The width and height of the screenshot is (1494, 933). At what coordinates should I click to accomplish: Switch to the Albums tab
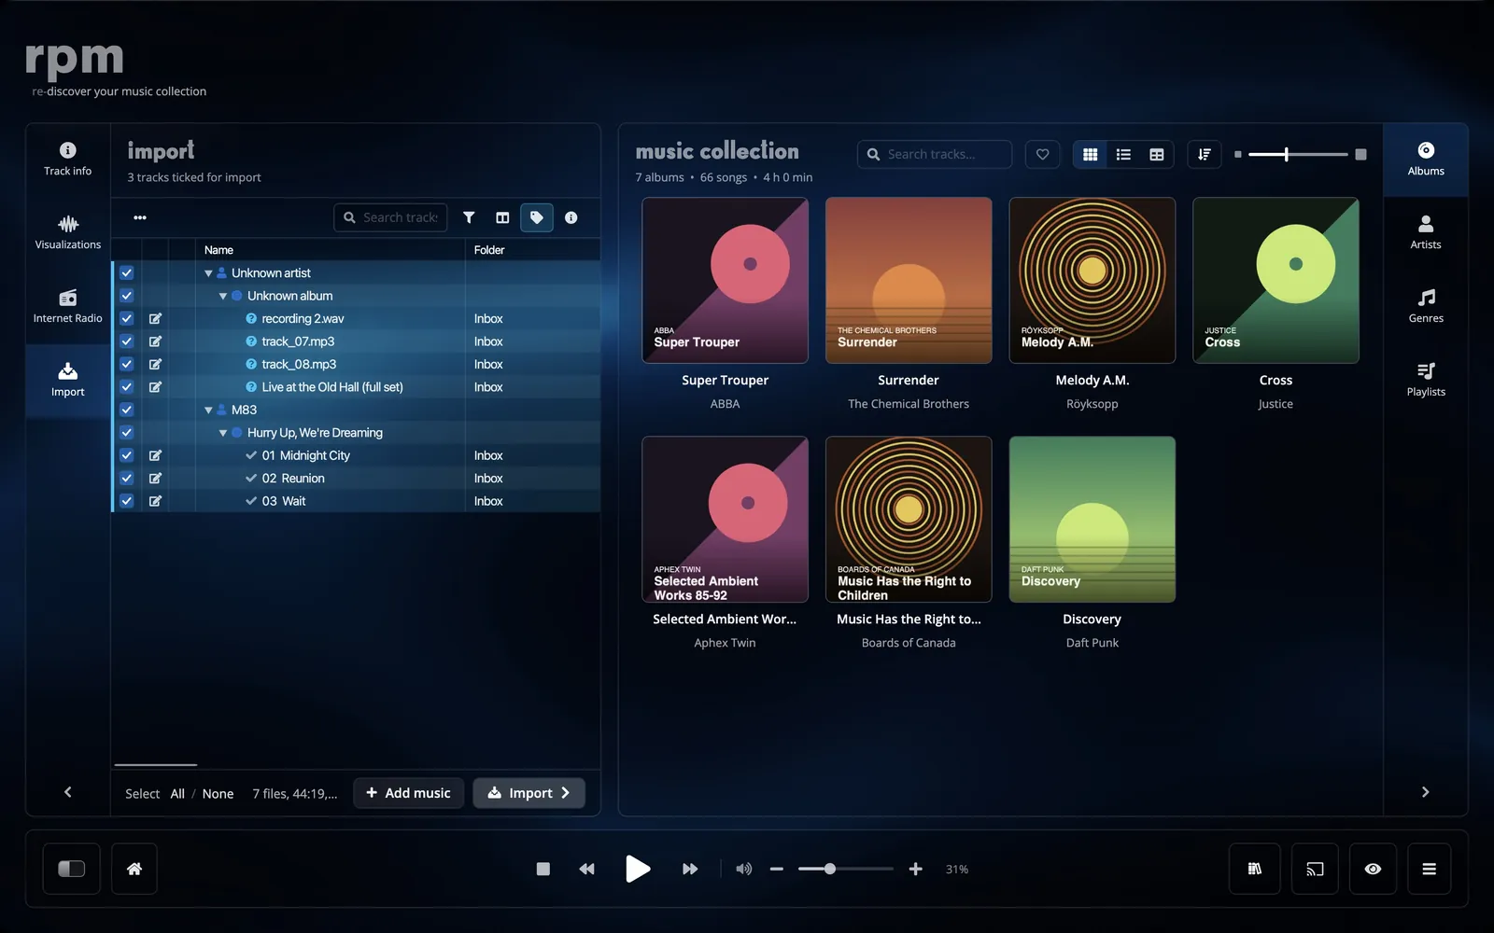click(x=1426, y=160)
